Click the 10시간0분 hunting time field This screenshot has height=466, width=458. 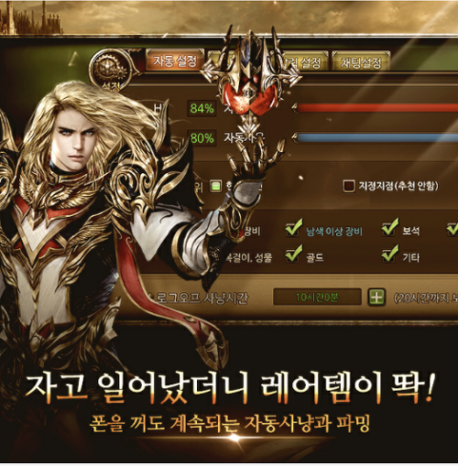tap(317, 297)
